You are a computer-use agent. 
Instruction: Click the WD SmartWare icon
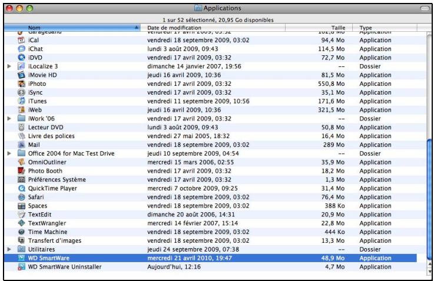click(21, 258)
